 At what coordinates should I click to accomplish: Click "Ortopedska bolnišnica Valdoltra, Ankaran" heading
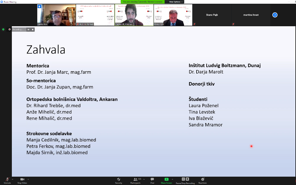(x=72, y=99)
